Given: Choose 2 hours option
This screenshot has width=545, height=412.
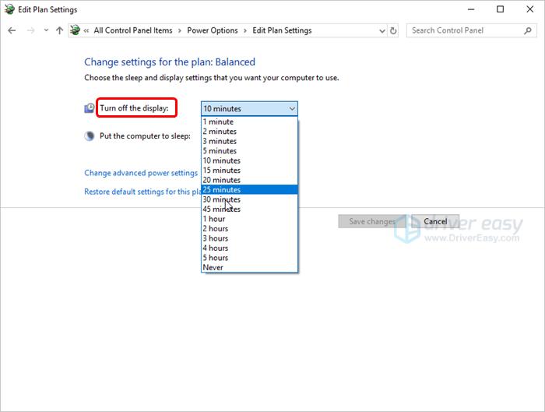Looking at the screenshot, I should pos(249,229).
